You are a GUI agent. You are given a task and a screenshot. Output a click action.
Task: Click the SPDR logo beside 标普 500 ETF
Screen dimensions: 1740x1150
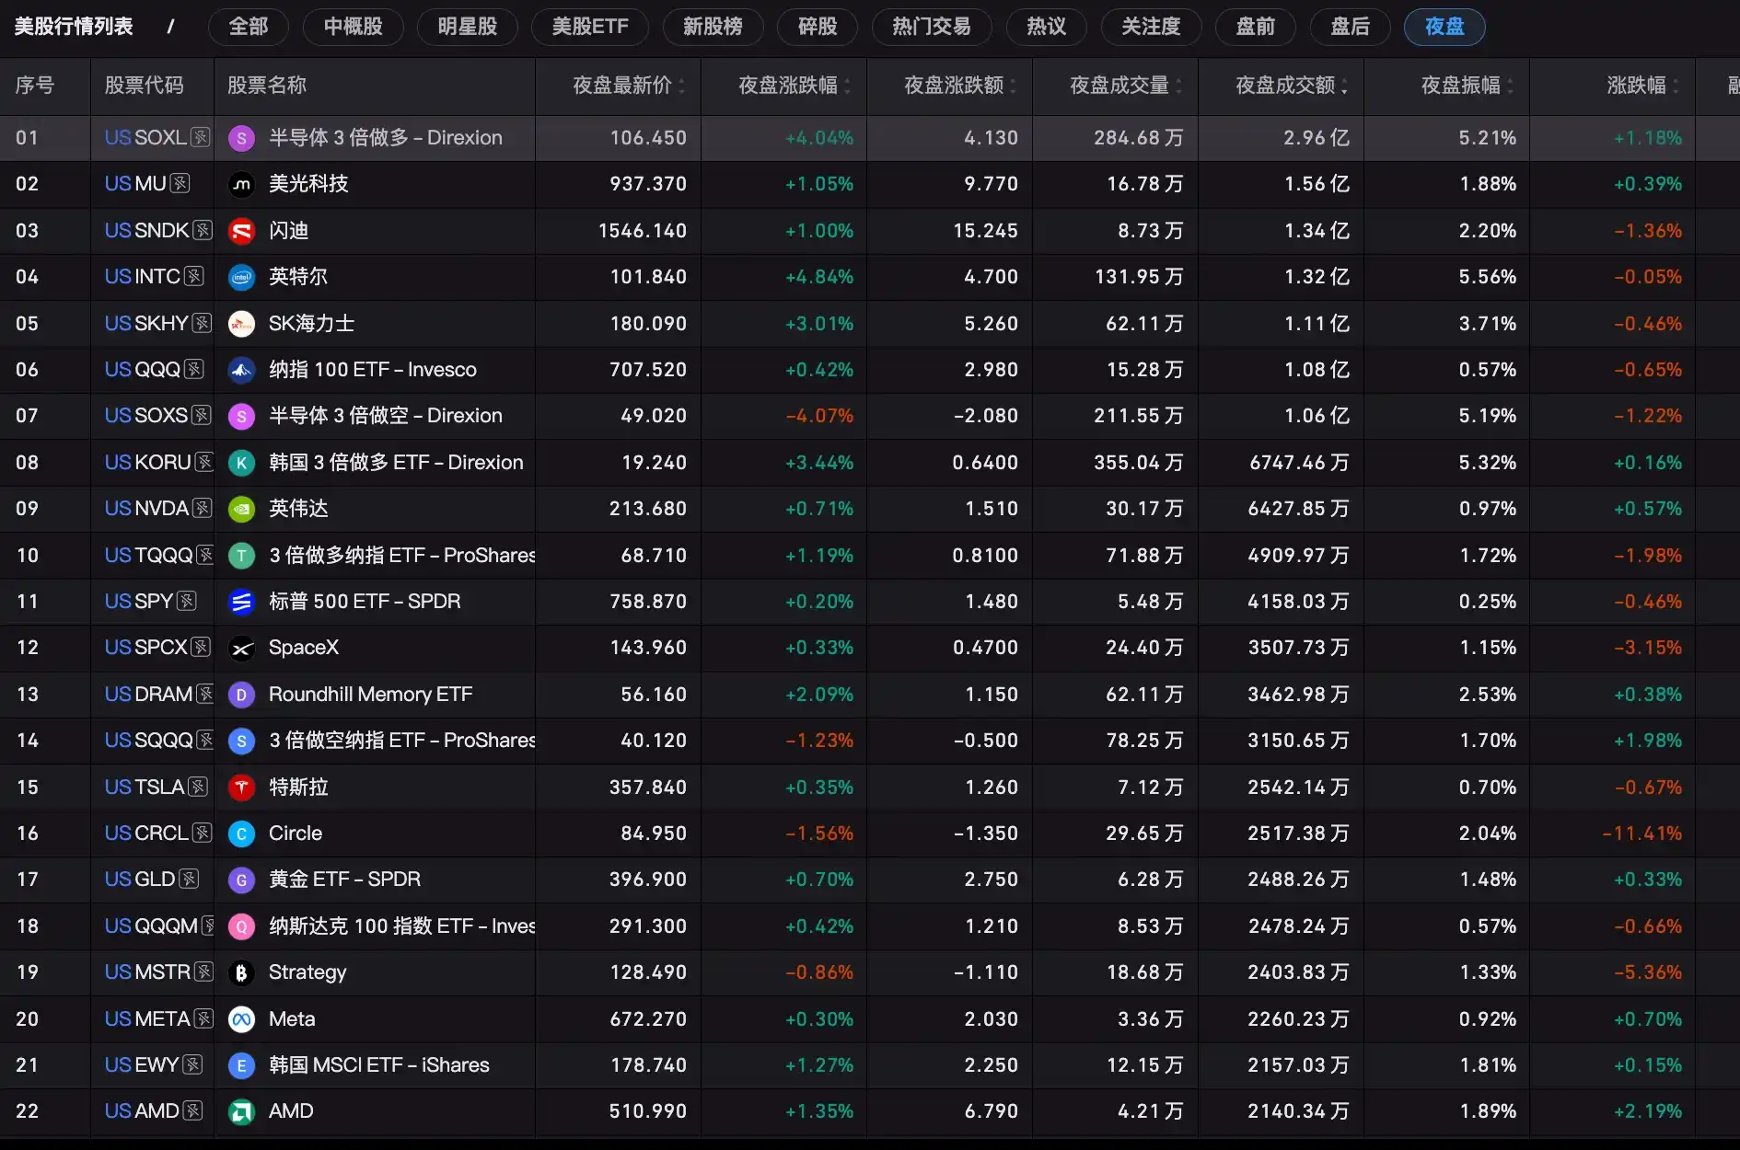click(241, 602)
